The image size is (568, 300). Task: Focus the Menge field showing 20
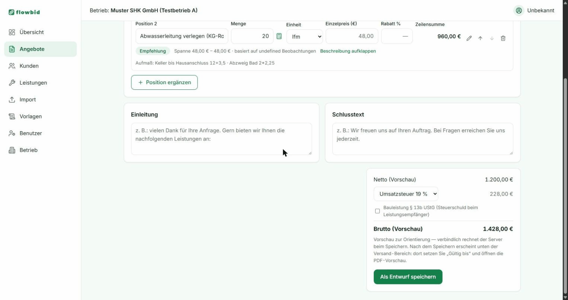click(x=252, y=36)
